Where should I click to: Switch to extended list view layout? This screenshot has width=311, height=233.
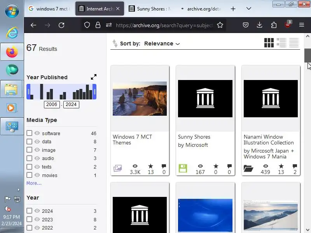click(x=281, y=43)
